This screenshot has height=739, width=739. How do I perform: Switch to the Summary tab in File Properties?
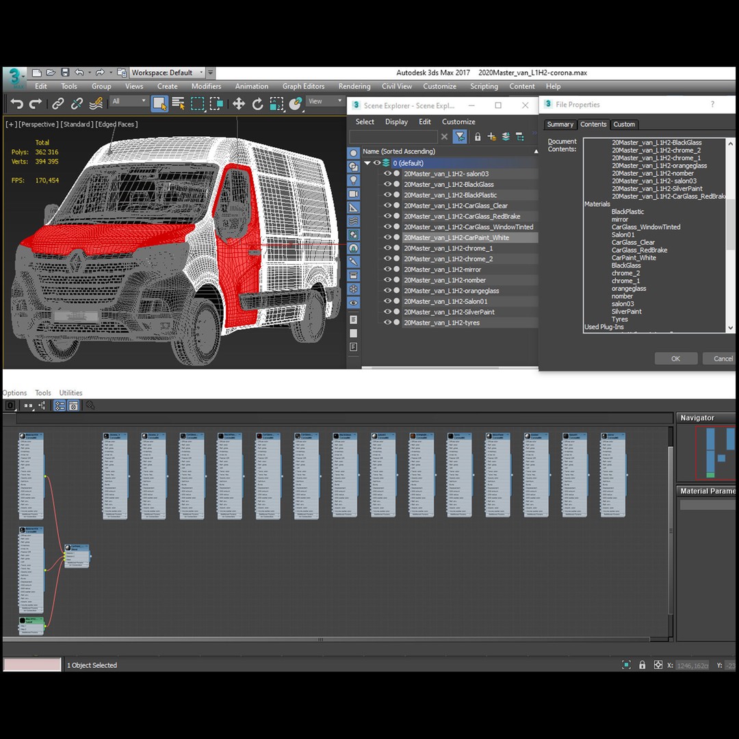point(560,124)
